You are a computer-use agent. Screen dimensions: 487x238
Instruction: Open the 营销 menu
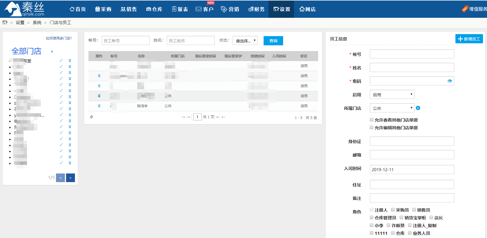coord(230,9)
